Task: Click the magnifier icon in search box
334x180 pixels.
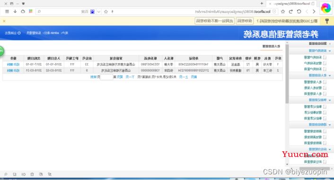Action: [39, 11]
